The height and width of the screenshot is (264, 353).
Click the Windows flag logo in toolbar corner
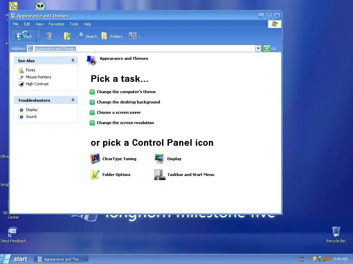coord(274,24)
